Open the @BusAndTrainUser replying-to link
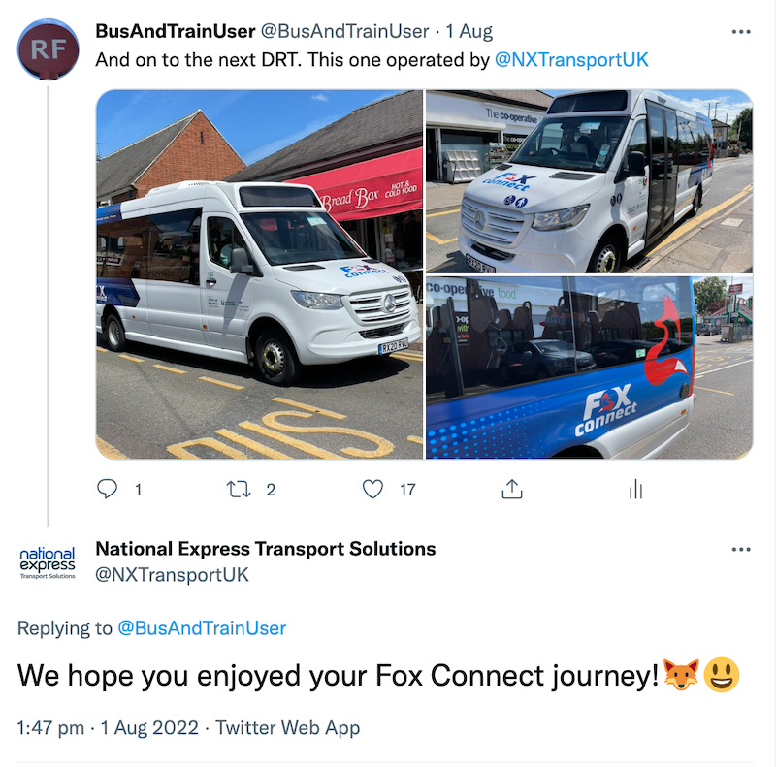 (202, 628)
